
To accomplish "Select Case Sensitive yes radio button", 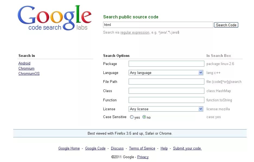I will (132, 117).
